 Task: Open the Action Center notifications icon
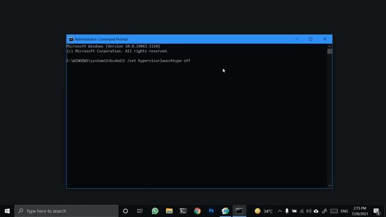coord(376,211)
